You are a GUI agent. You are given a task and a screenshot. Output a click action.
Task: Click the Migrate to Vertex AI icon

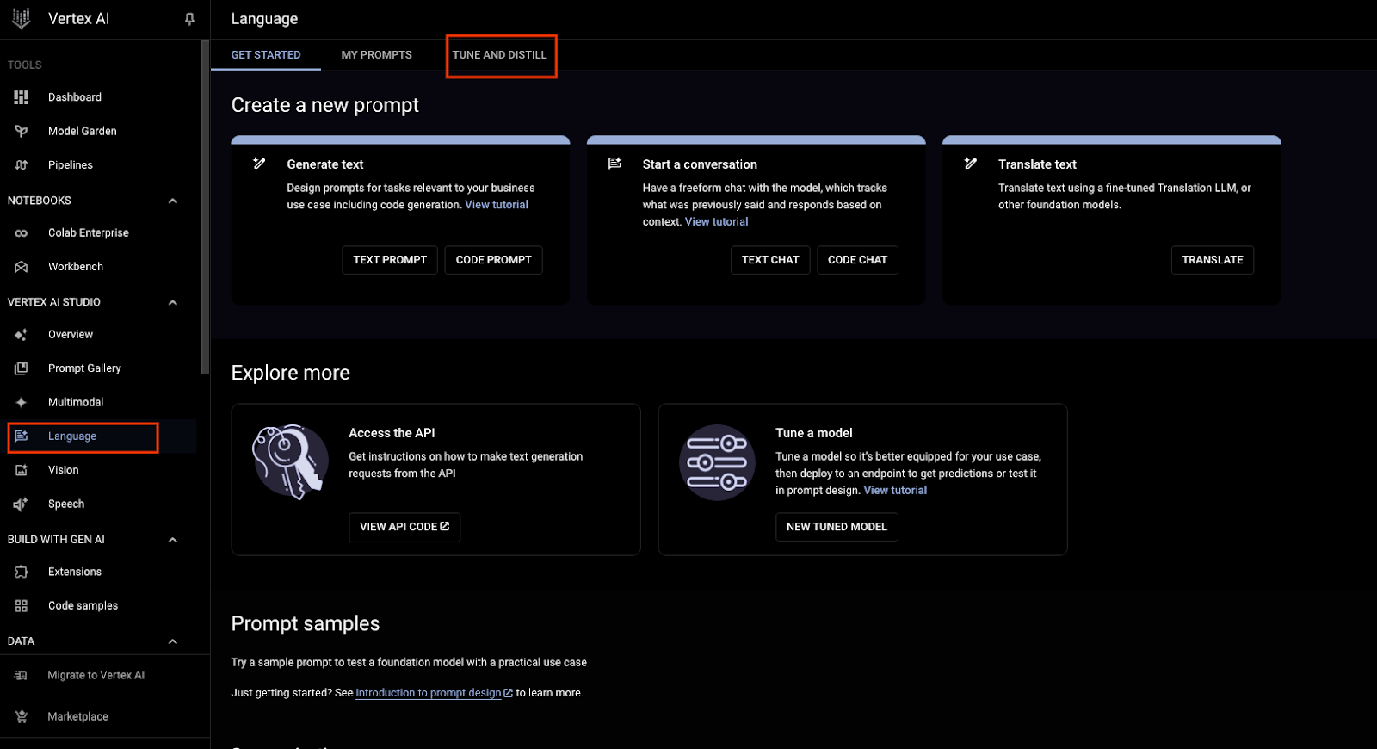point(22,676)
